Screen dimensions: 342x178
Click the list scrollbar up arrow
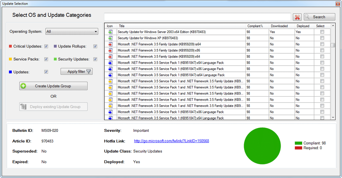pyautogui.click(x=333, y=26)
